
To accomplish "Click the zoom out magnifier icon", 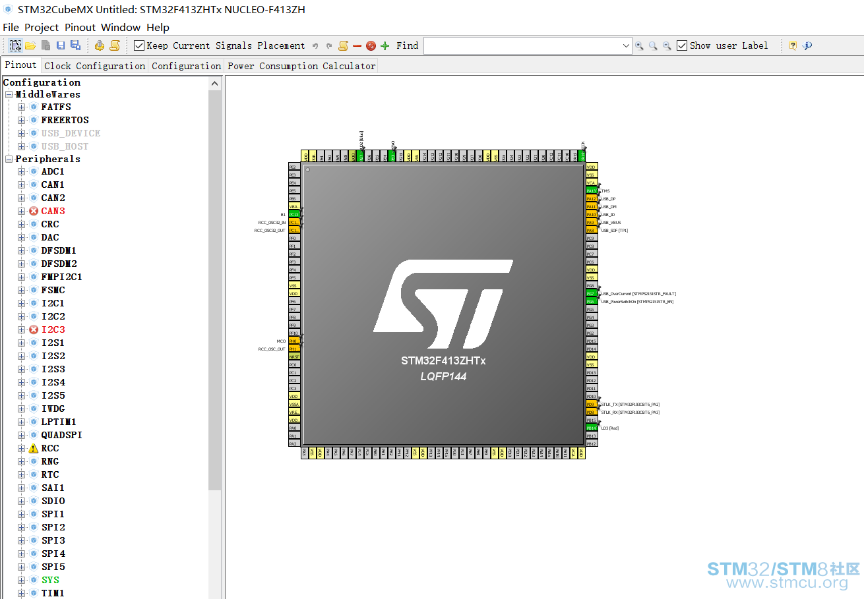I will (667, 45).
